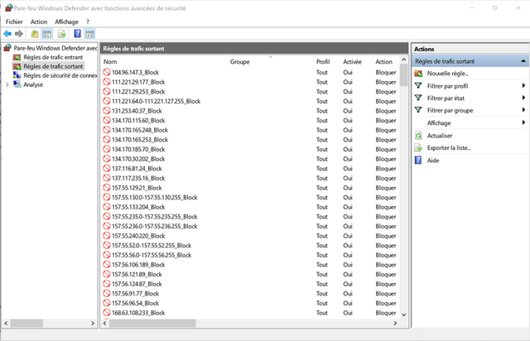Click the Actualiser action label
This screenshot has height=341, width=530.
[x=440, y=136]
